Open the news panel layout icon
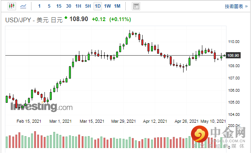 coord(136,7)
